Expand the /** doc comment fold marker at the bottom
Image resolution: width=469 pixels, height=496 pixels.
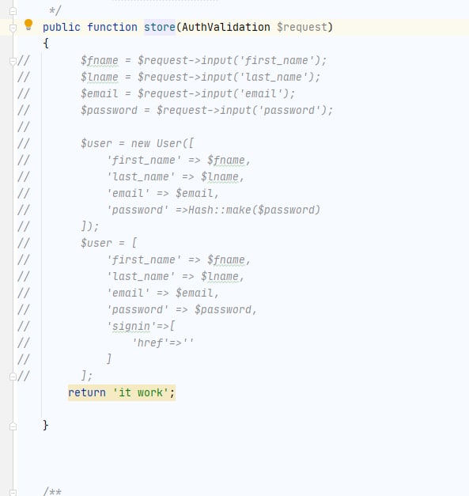coord(13,492)
